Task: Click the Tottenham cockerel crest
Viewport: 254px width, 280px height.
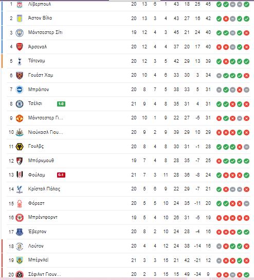Action: click(x=20, y=61)
